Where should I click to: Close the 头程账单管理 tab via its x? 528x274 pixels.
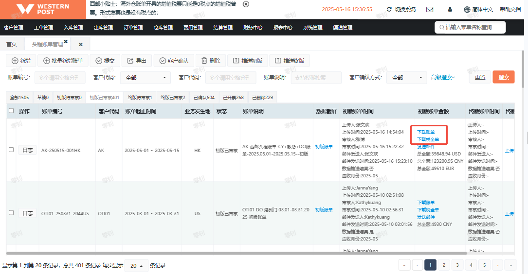click(66, 41)
